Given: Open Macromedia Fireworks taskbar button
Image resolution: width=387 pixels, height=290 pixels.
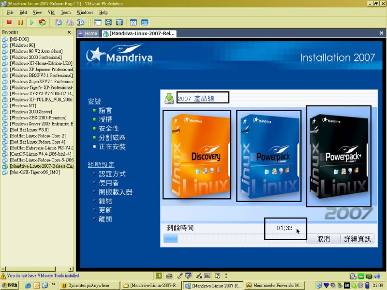Looking at the screenshot, I should pos(275,285).
